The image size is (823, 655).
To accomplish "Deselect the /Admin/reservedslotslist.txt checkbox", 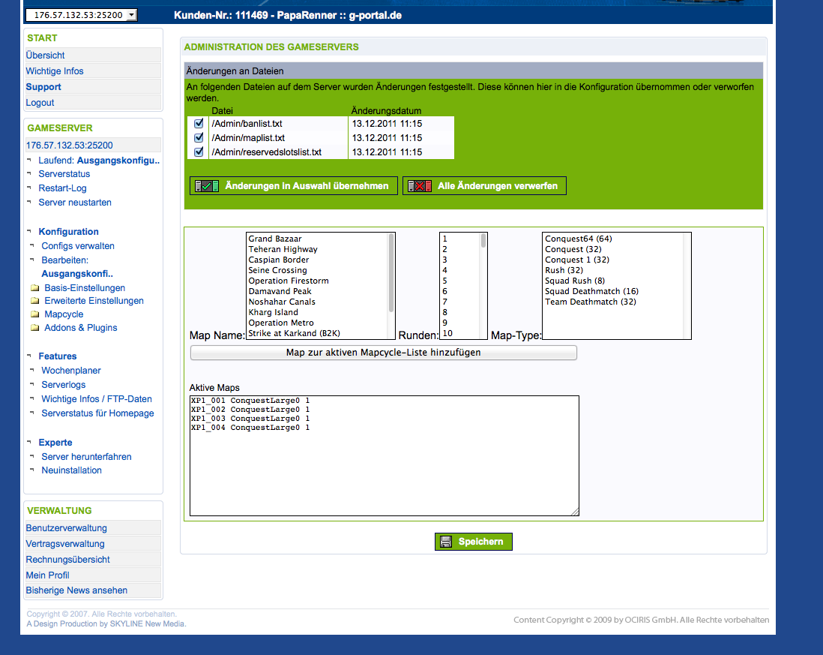I will coord(199,152).
